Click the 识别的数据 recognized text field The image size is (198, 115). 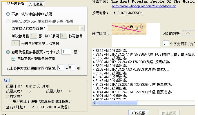click(x=188, y=33)
